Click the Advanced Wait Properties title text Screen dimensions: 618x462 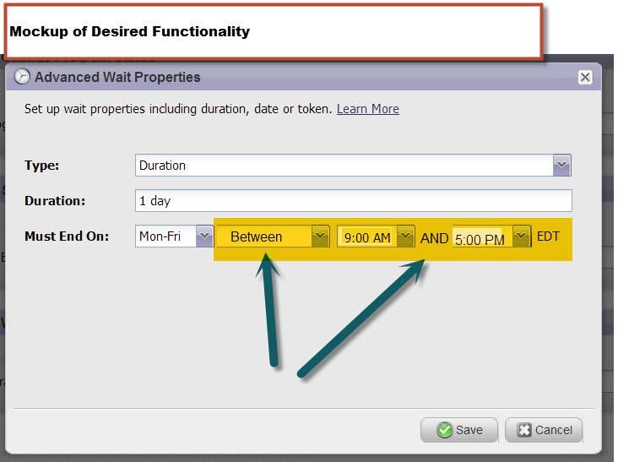coord(117,77)
